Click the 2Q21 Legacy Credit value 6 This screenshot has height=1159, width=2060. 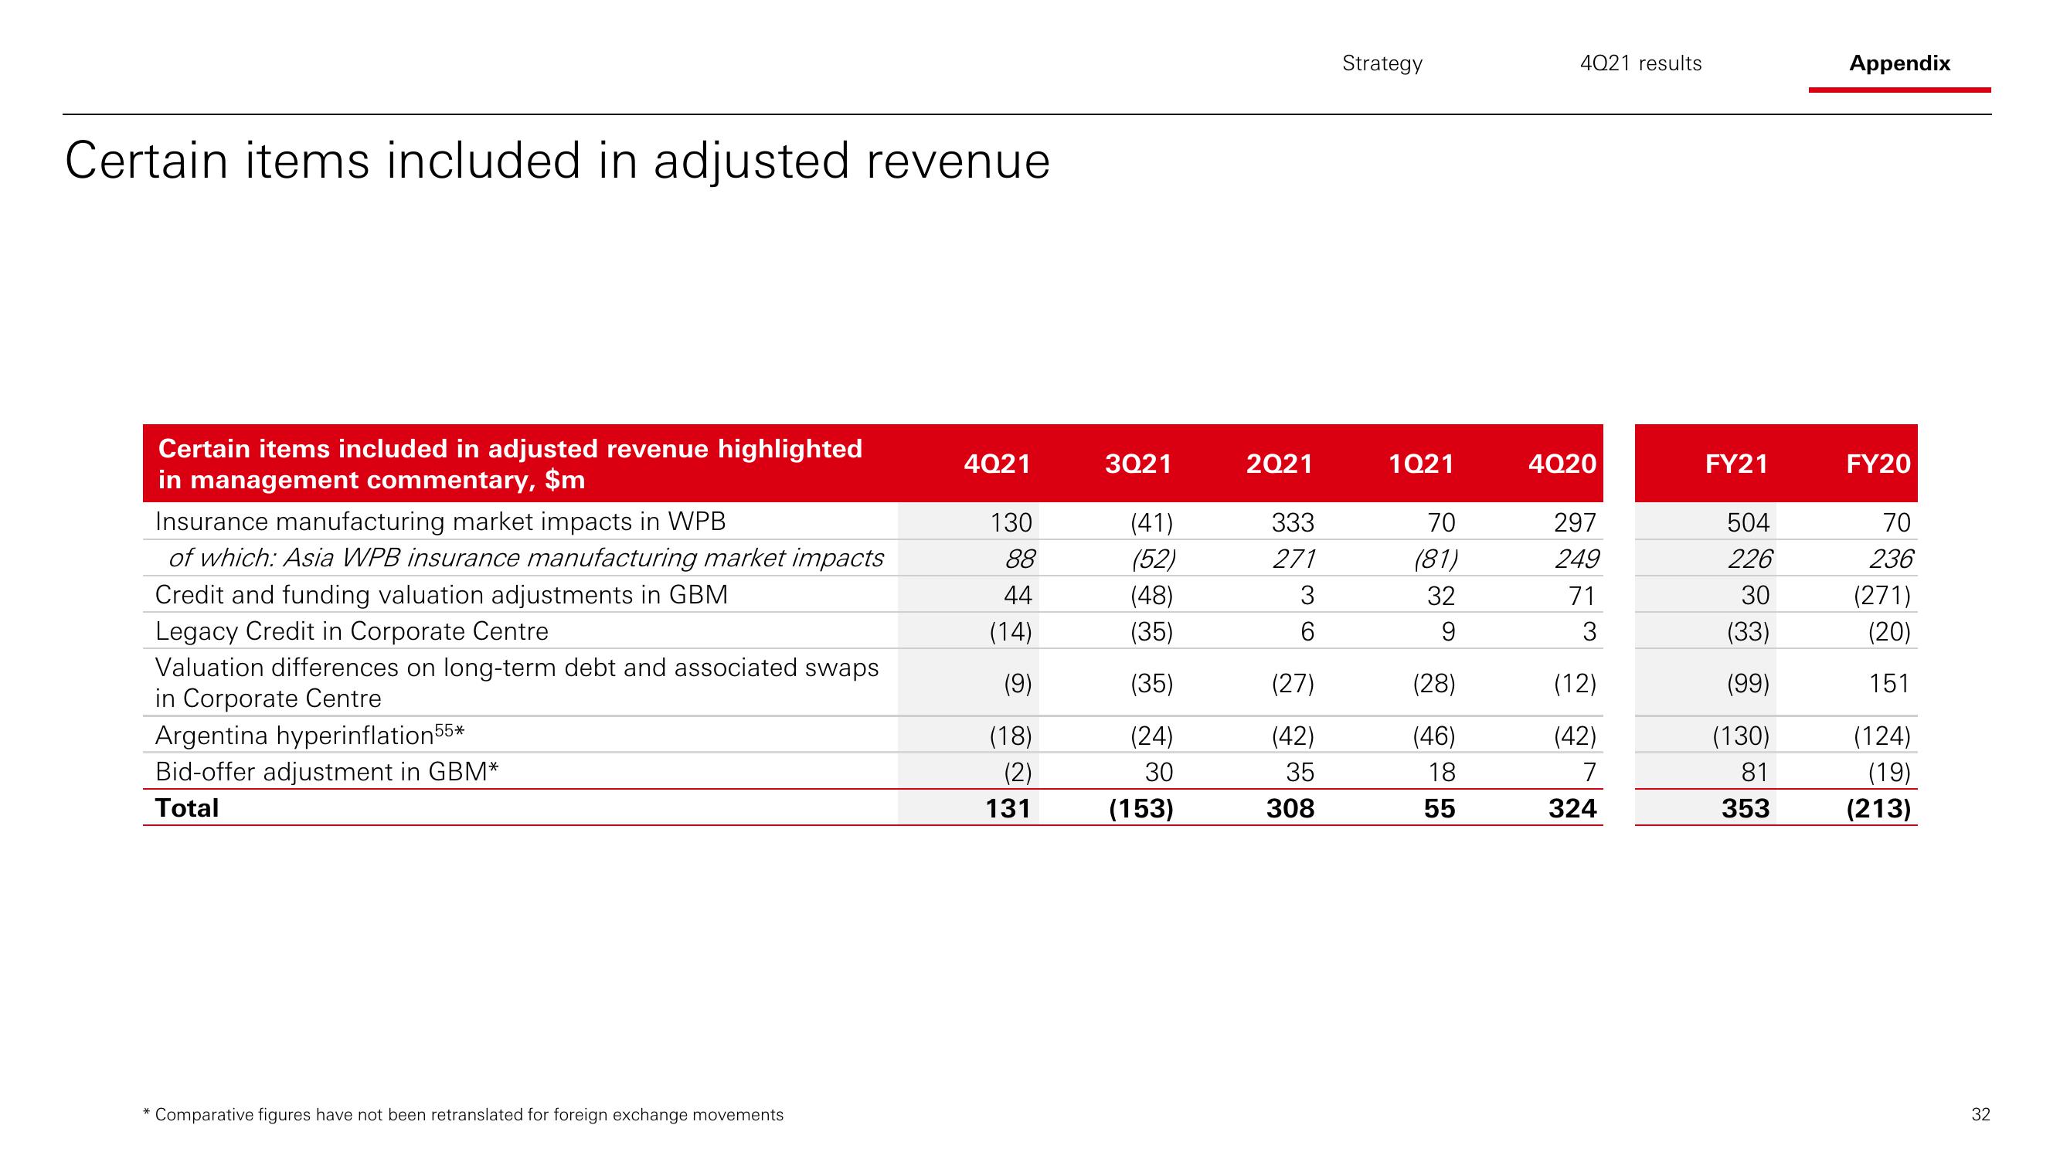1307,632
